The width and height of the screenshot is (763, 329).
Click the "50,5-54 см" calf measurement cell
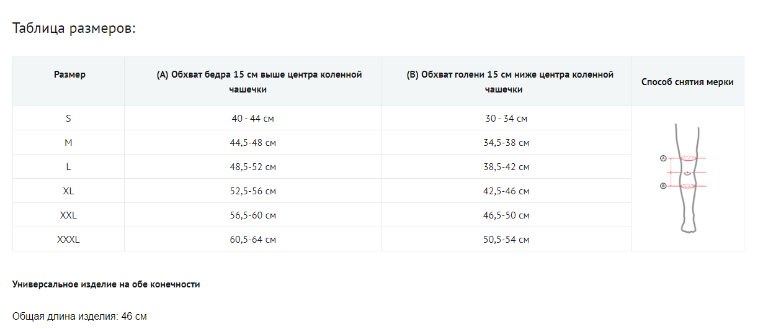click(x=506, y=240)
